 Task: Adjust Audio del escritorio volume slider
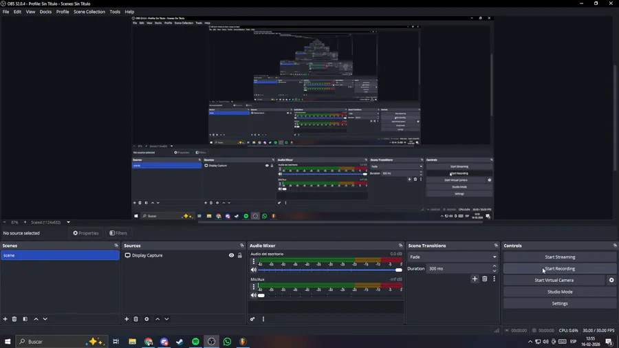(330, 270)
